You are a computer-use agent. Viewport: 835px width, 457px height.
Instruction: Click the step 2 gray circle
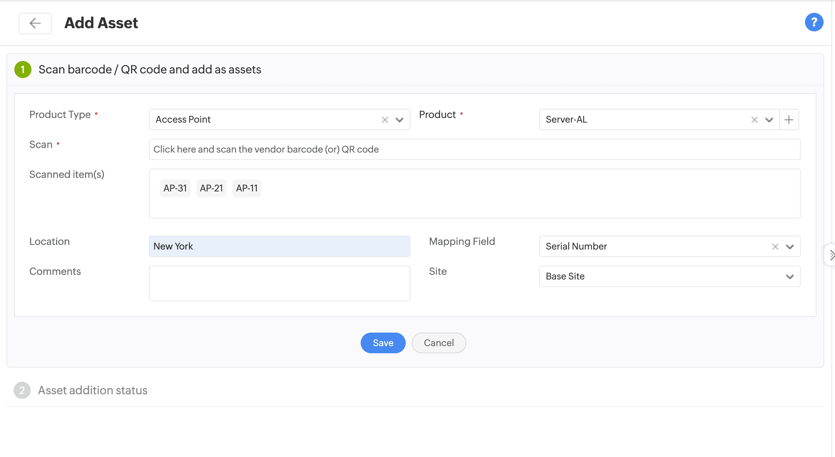click(22, 390)
